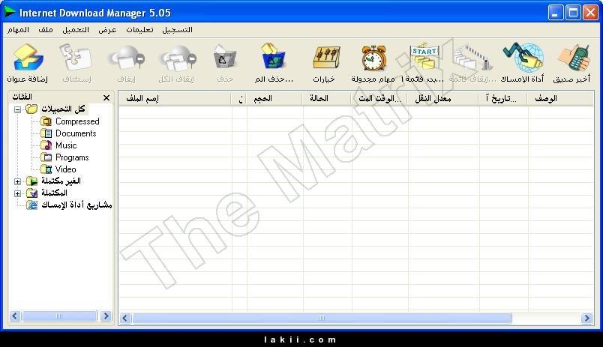This screenshot has width=603, height=347.
Task: Click the Delete (حذف) trash bin icon
Action: pyautogui.click(x=224, y=58)
